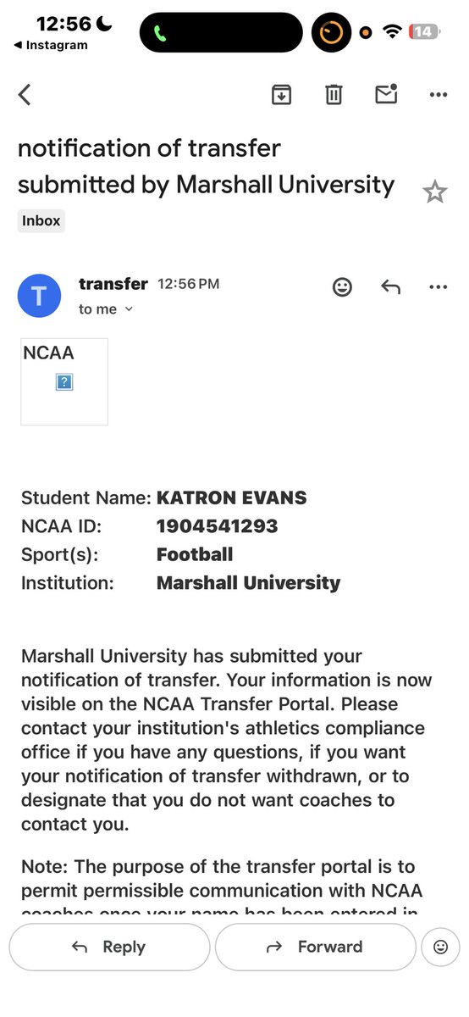Tap the broken NCAA image placeholder

point(64,381)
